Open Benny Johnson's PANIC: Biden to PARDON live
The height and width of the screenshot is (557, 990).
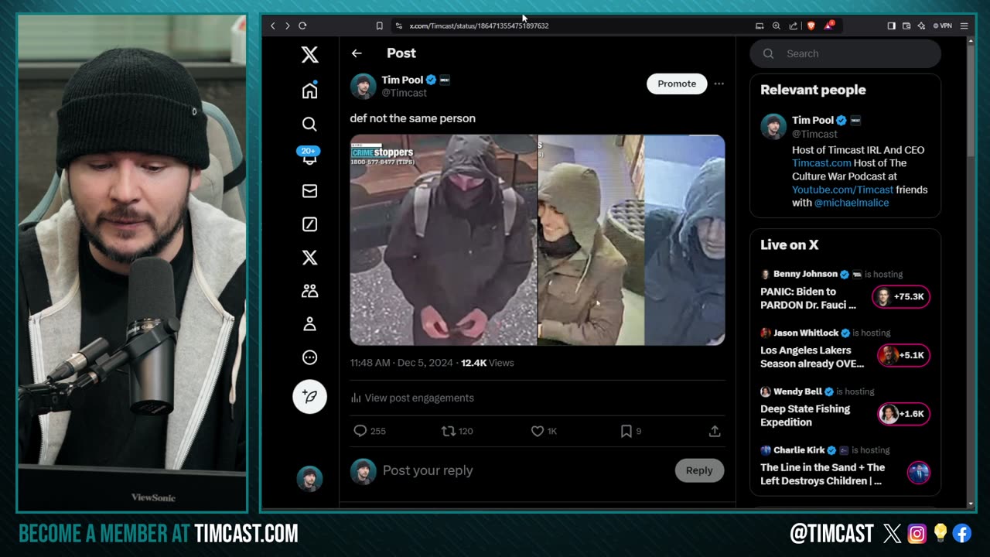click(809, 298)
